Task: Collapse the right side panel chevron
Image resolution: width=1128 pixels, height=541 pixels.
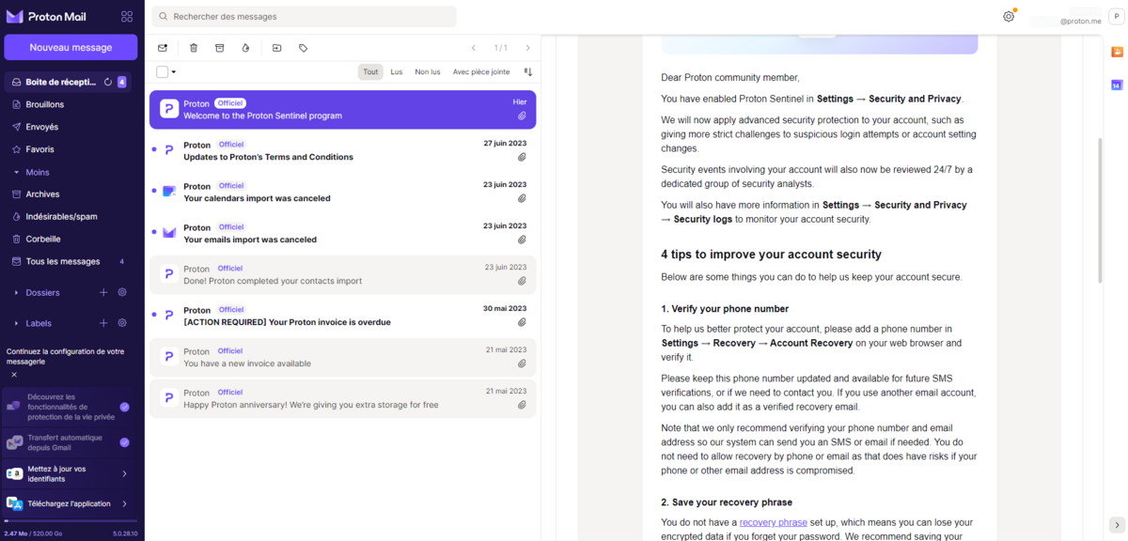Action: click(x=1117, y=525)
